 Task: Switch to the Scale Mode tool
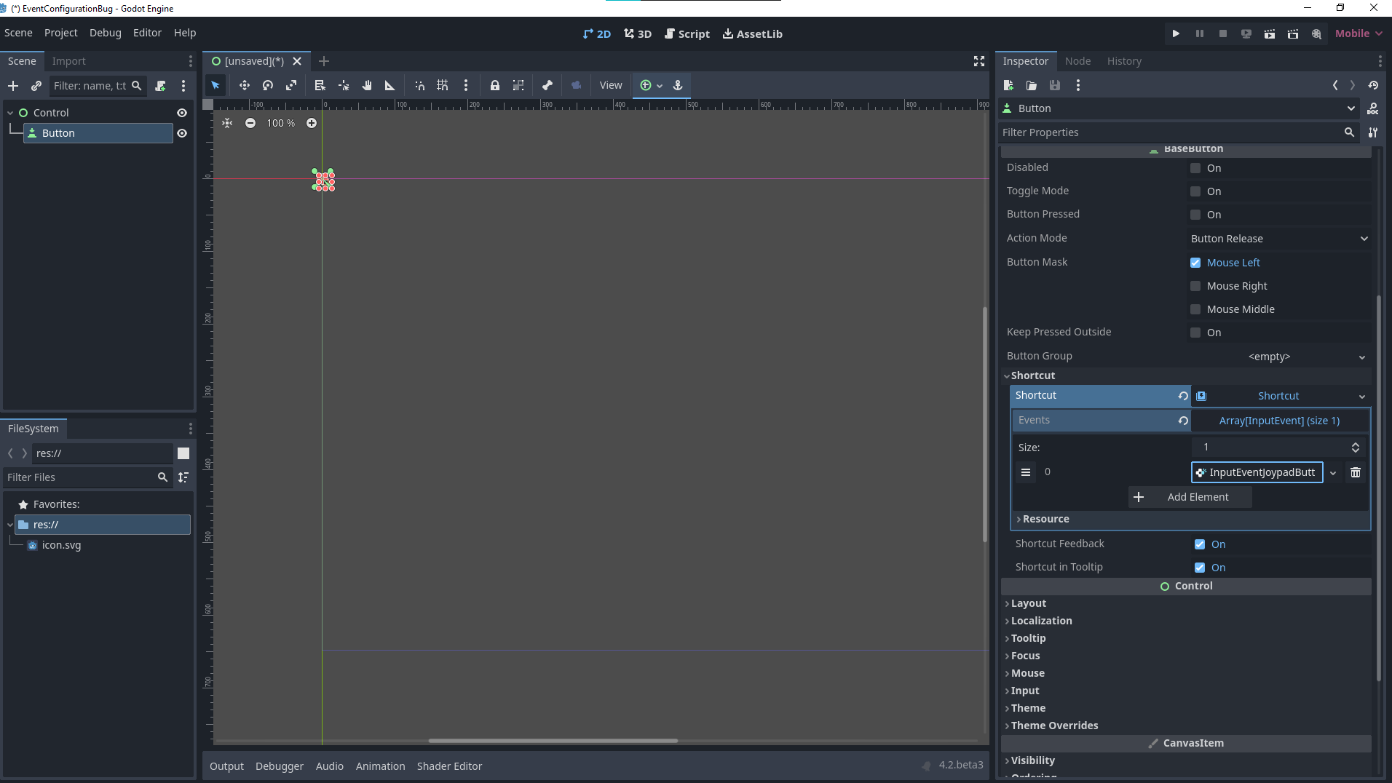[x=290, y=85]
